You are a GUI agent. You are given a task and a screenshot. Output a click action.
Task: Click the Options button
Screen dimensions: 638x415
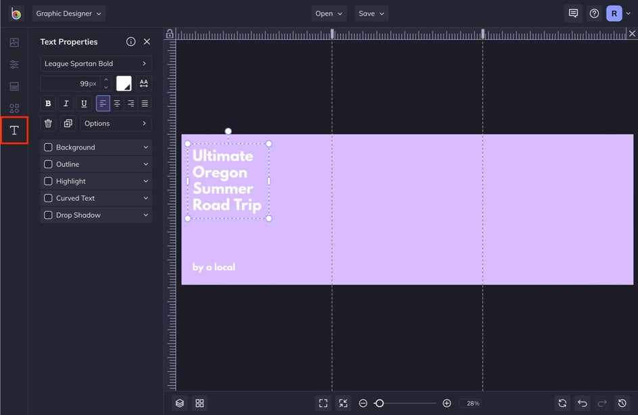click(116, 124)
